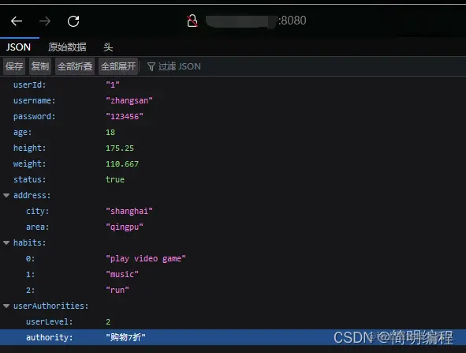Viewport: 466px width, 353px height.
Task: Click the userLevel value 2
Action: 108,321
